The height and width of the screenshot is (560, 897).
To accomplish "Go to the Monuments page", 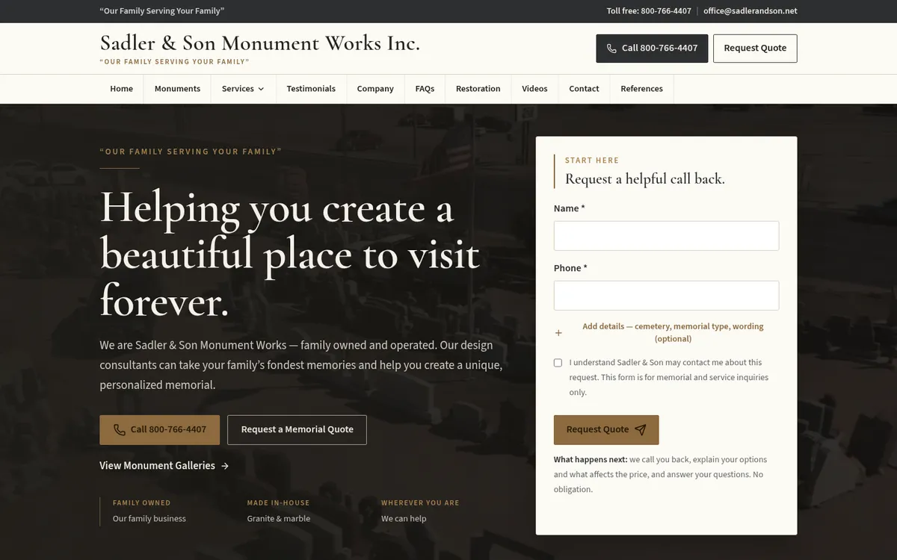I will [177, 89].
